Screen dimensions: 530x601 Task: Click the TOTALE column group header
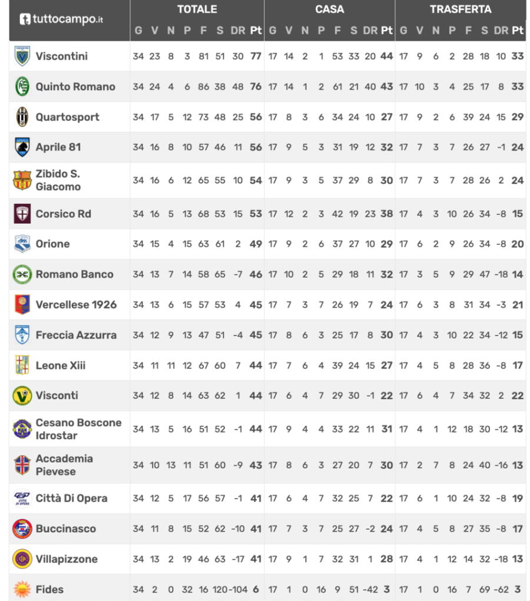click(197, 9)
